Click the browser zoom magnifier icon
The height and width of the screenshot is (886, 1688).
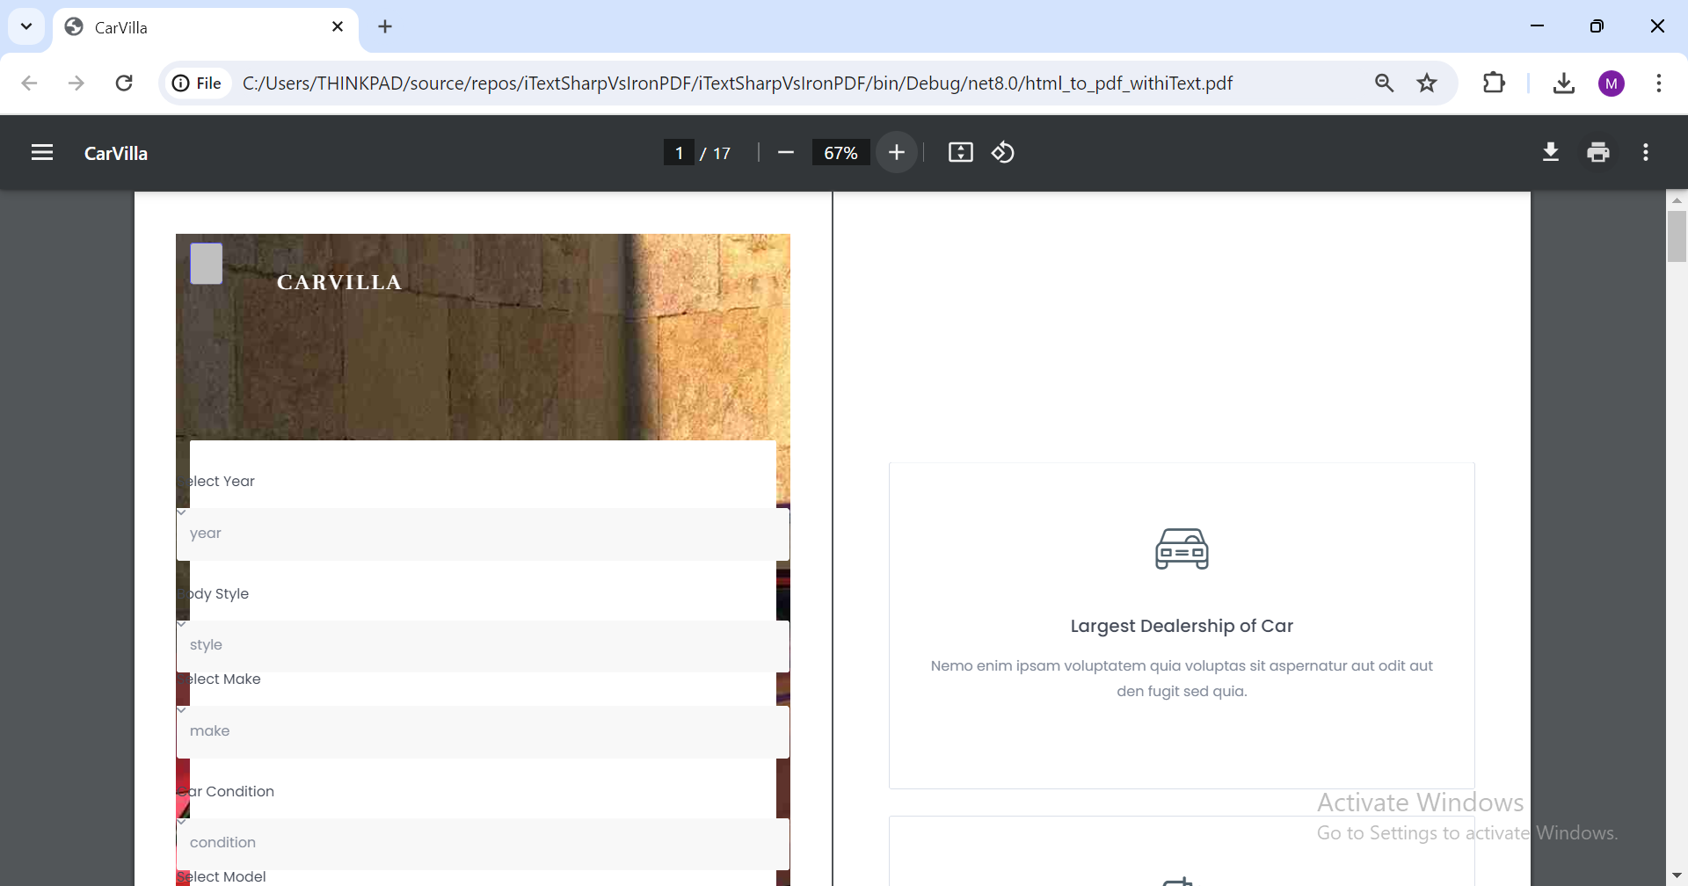point(1385,84)
